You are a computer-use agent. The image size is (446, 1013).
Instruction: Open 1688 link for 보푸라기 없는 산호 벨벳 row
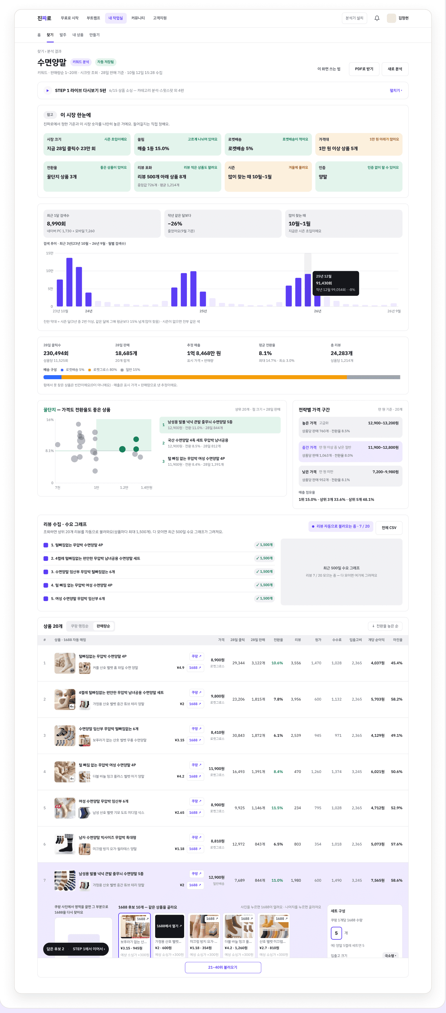tap(195, 740)
